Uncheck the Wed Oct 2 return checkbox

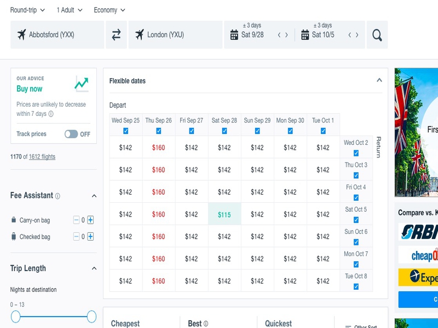pos(356,153)
